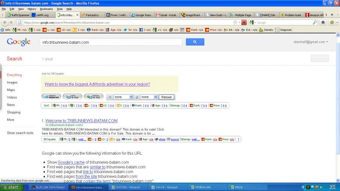The image size is (340, 191).
Task: Check Google PR value in SEOquake toolbar
Action: click(x=19, y=30)
